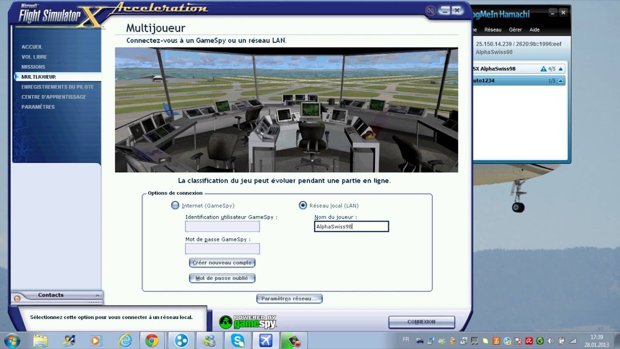The width and height of the screenshot is (620, 349).
Task: Switch to the airplane taskbar app
Action: pyautogui.click(x=266, y=340)
